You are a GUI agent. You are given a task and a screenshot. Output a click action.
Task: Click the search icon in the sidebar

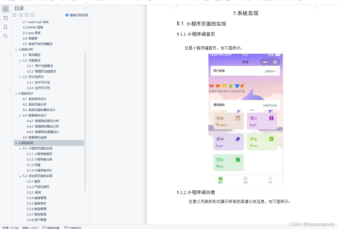point(5,36)
